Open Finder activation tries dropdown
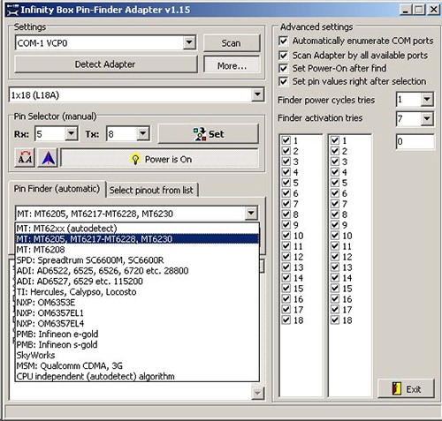442x421 pixels. tap(426, 119)
